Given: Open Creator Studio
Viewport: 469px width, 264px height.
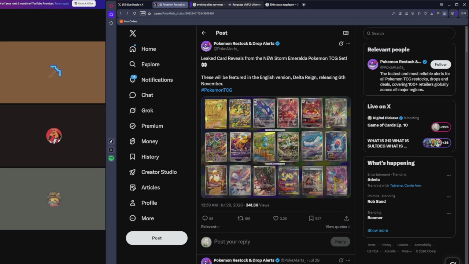Looking at the screenshot, I should pos(153,172).
